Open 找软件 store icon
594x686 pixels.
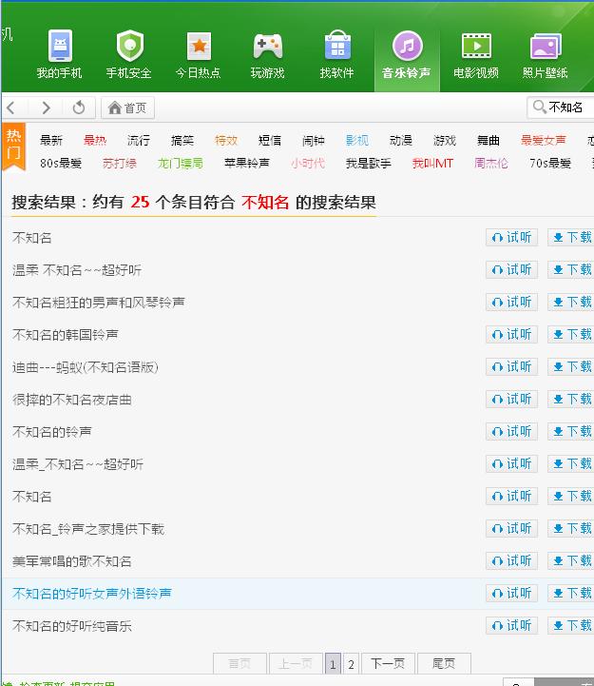point(336,46)
